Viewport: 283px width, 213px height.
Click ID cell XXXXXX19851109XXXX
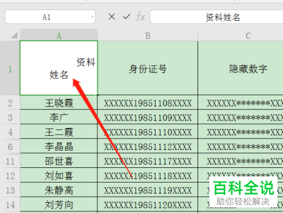point(148,117)
